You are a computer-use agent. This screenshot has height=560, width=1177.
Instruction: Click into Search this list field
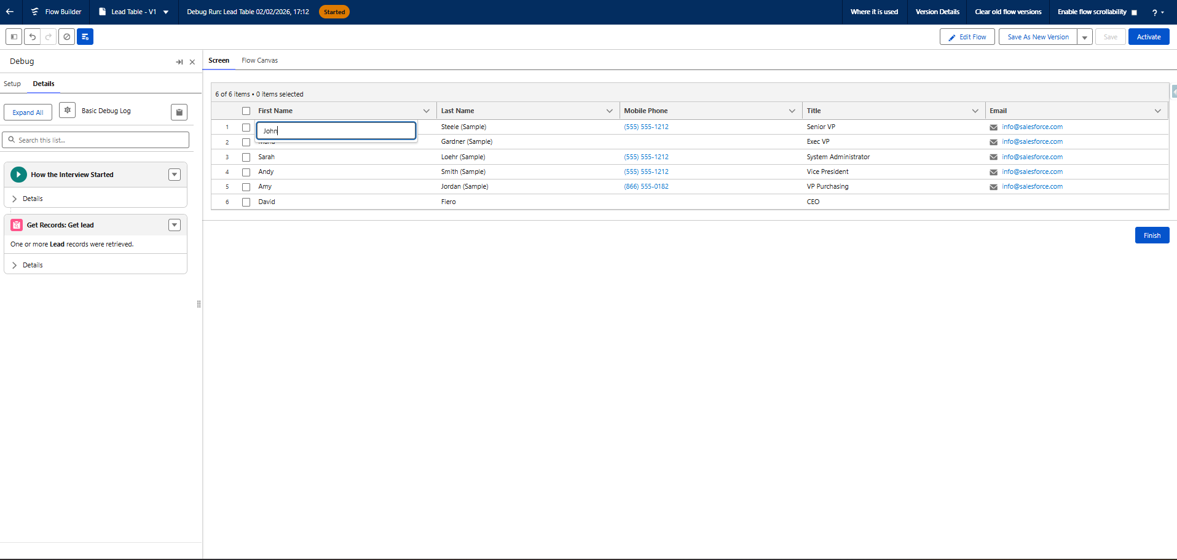coord(98,140)
